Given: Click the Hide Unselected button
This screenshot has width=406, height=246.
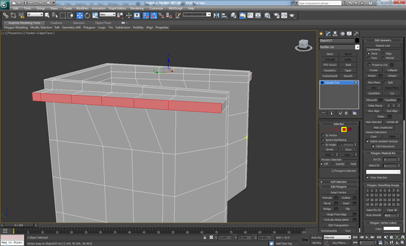Looking at the screenshot, I should pos(383,127).
